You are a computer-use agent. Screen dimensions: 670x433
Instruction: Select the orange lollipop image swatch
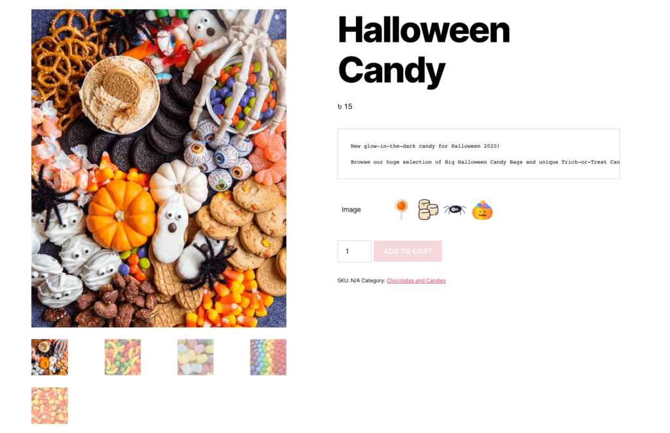pyautogui.click(x=401, y=210)
